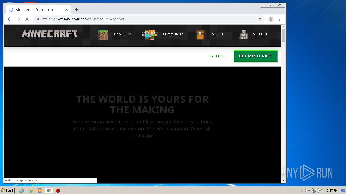
Task: Select the What is Minecraft tab
Action: [38, 10]
